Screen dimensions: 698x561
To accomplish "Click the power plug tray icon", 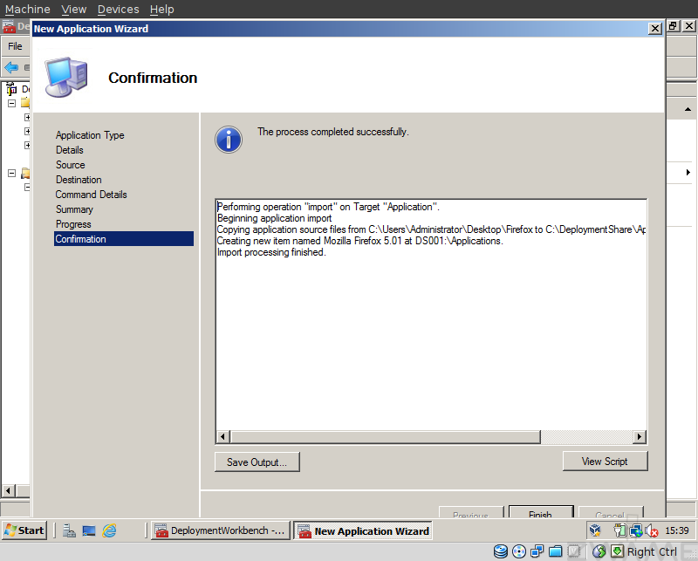I will point(619,530).
